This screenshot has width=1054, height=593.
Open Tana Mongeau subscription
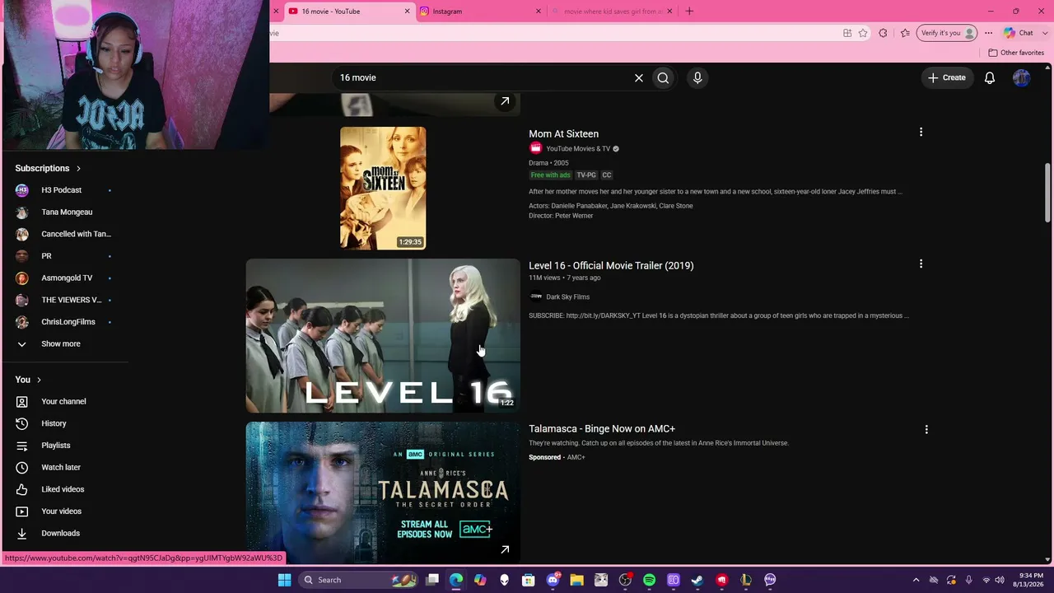(66, 212)
